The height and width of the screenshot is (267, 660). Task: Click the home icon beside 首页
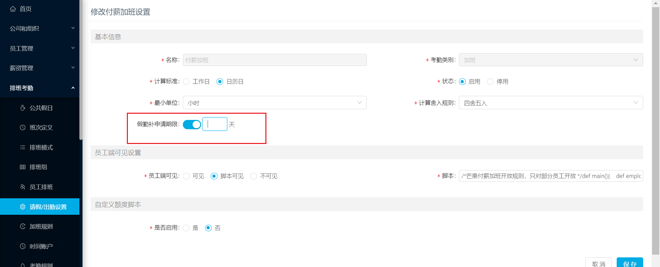[x=13, y=9]
